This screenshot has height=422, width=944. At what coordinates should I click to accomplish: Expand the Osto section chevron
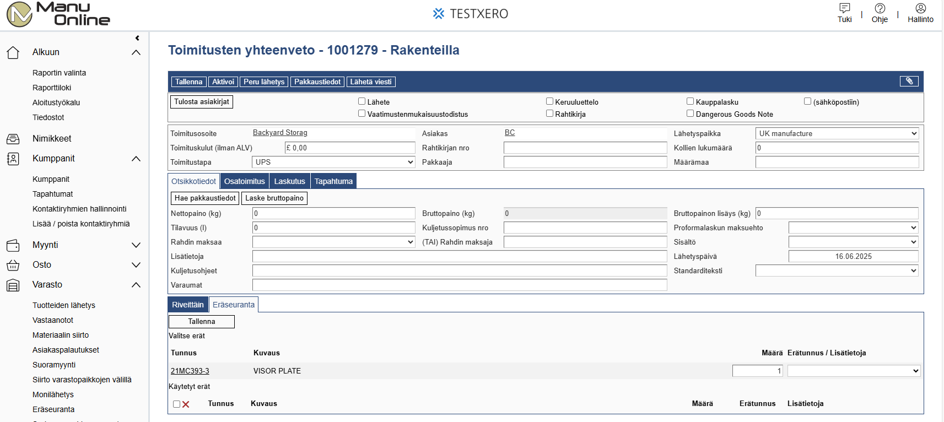tap(136, 265)
